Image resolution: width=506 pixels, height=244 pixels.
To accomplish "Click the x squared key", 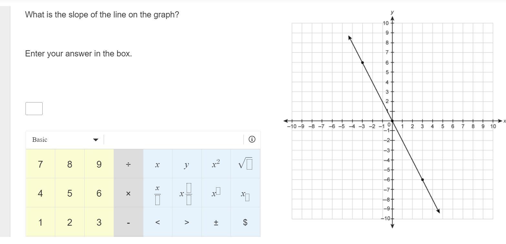I will (x=216, y=164).
